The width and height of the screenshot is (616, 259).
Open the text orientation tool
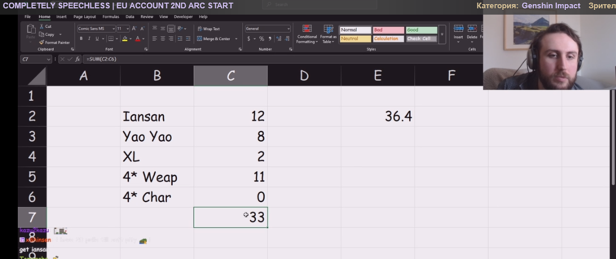click(x=180, y=29)
